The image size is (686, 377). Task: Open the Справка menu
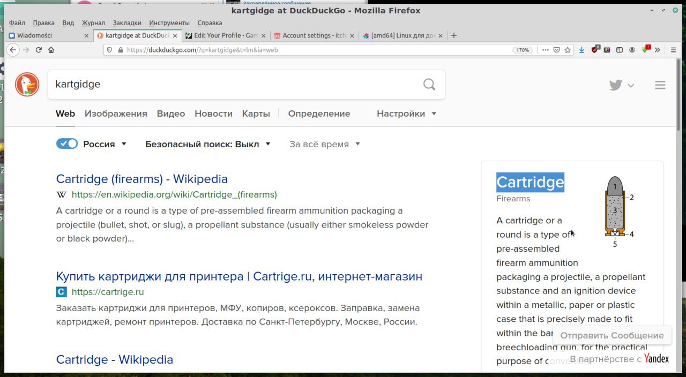(210, 23)
